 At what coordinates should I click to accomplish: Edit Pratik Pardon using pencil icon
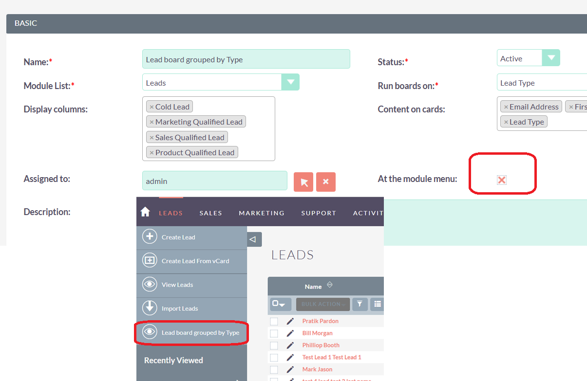290,321
